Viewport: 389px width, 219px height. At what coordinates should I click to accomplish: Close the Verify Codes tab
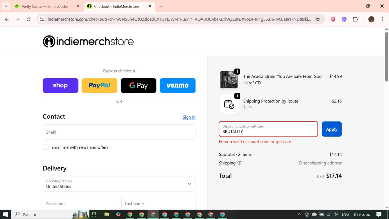click(x=78, y=6)
